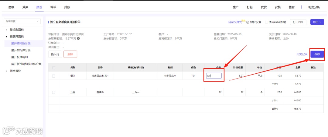Click the T01 color cell
Image resolution: width=328 pixels, height=137 pixels.
(193, 76)
